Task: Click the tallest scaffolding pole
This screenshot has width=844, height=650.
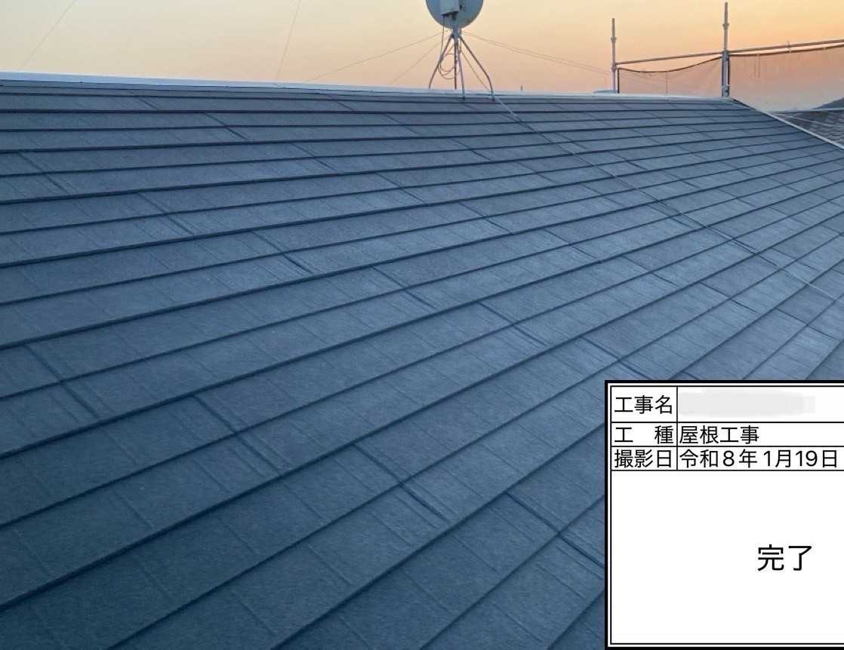Action: coord(725,45)
